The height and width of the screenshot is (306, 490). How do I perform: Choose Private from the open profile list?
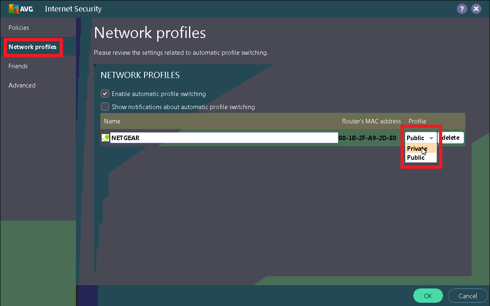tap(416, 149)
